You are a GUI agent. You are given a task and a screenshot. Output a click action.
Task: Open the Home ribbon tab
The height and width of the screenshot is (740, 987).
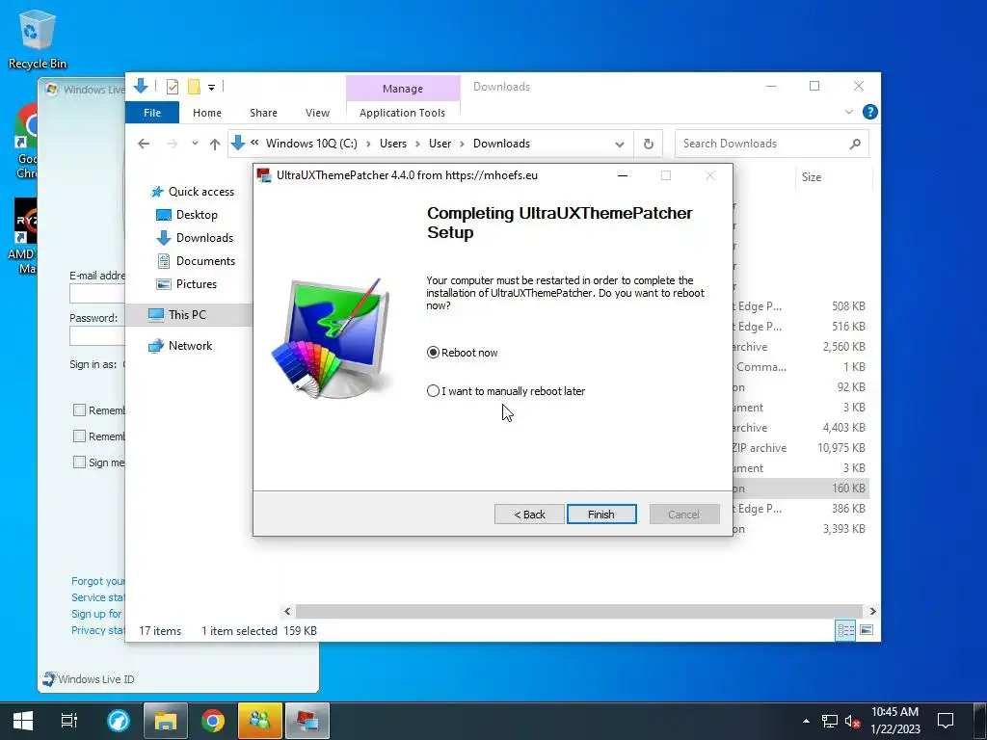(207, 113)
